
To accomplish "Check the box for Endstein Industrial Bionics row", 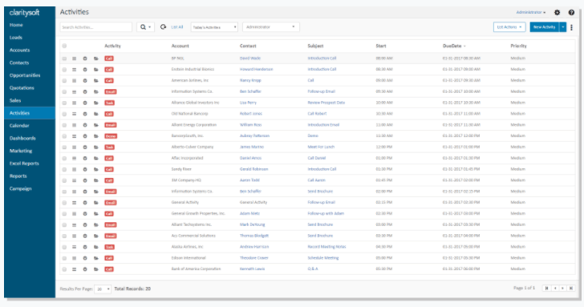I will tap(64, 70).
